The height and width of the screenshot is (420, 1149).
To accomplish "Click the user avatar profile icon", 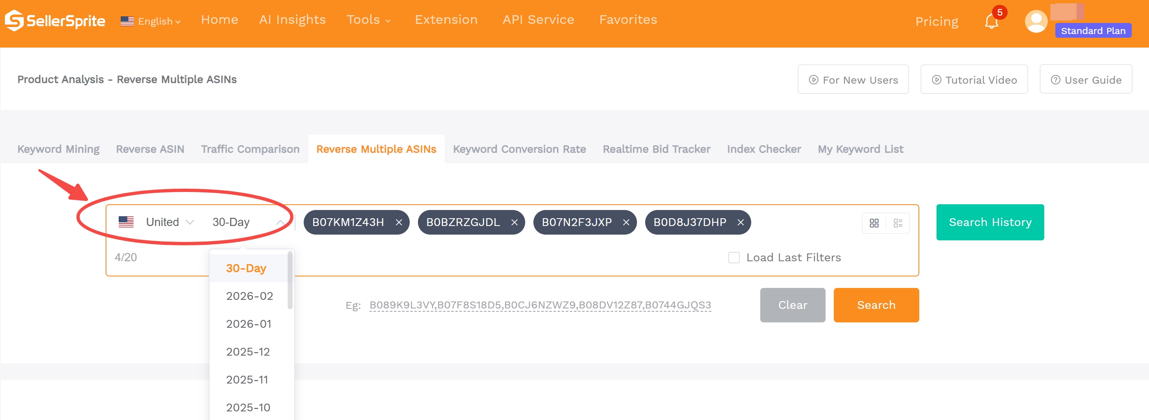I will coord(1036,21).
